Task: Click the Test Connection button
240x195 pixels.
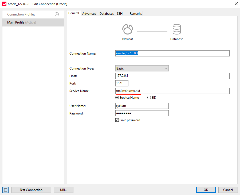Action: click(31, 190)
